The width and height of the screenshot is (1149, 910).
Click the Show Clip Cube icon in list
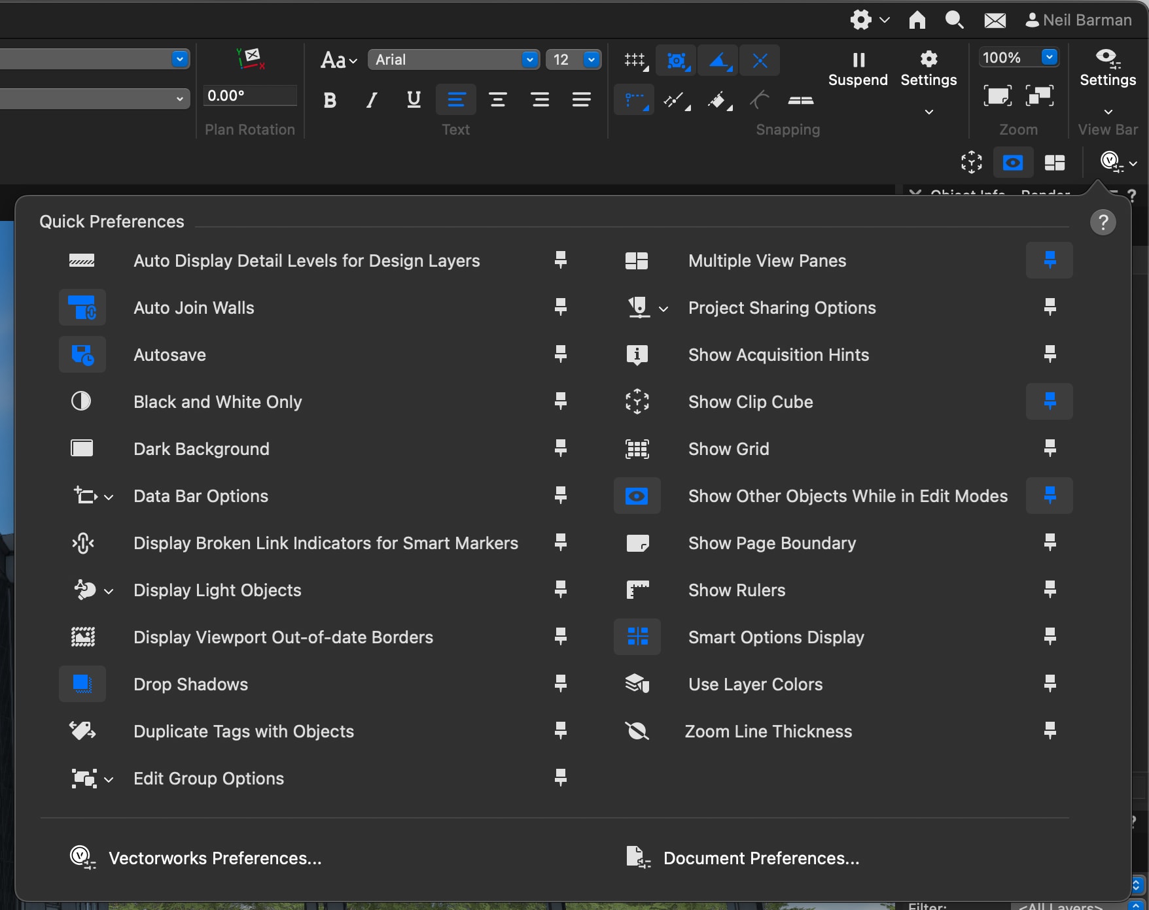[637, 401]
